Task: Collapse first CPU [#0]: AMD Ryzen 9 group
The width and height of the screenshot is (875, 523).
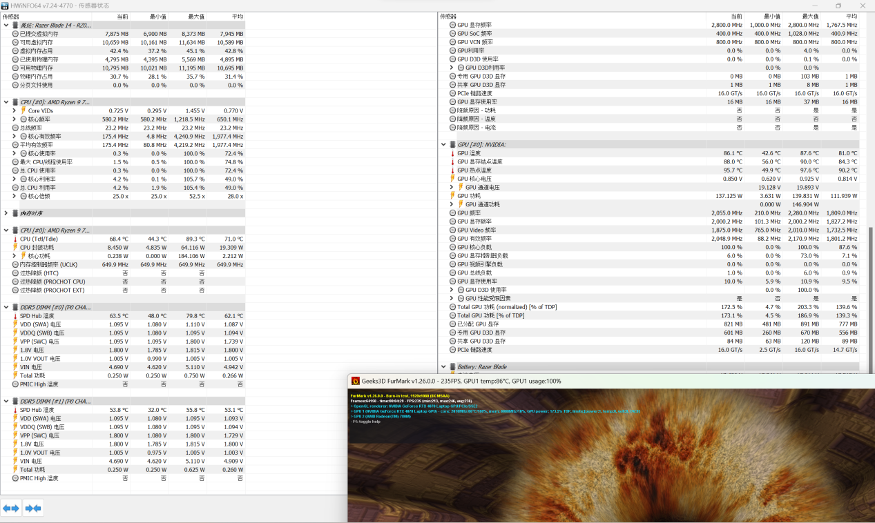Action: pyautogui.click(x=6, y=102)
